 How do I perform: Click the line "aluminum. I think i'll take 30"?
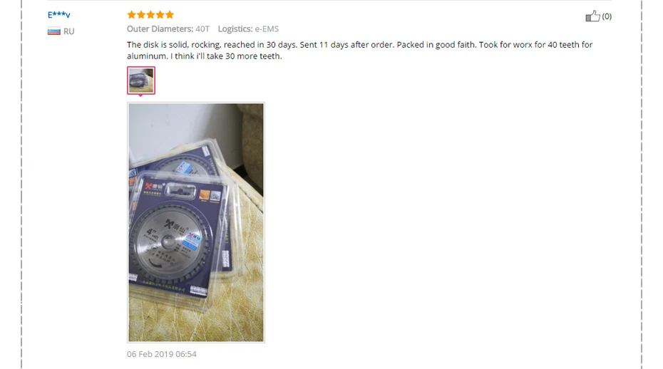204,56
